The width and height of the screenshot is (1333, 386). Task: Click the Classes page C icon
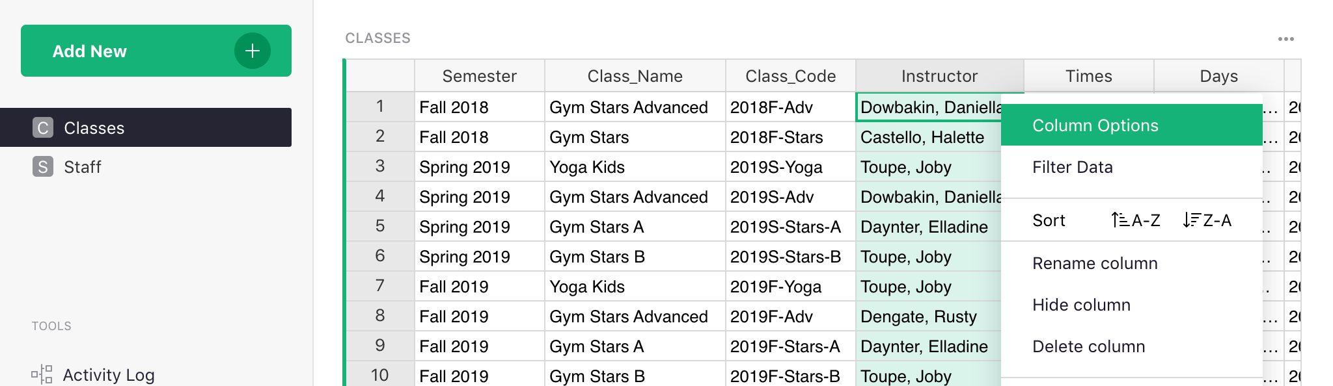click(x=43, y=128)
